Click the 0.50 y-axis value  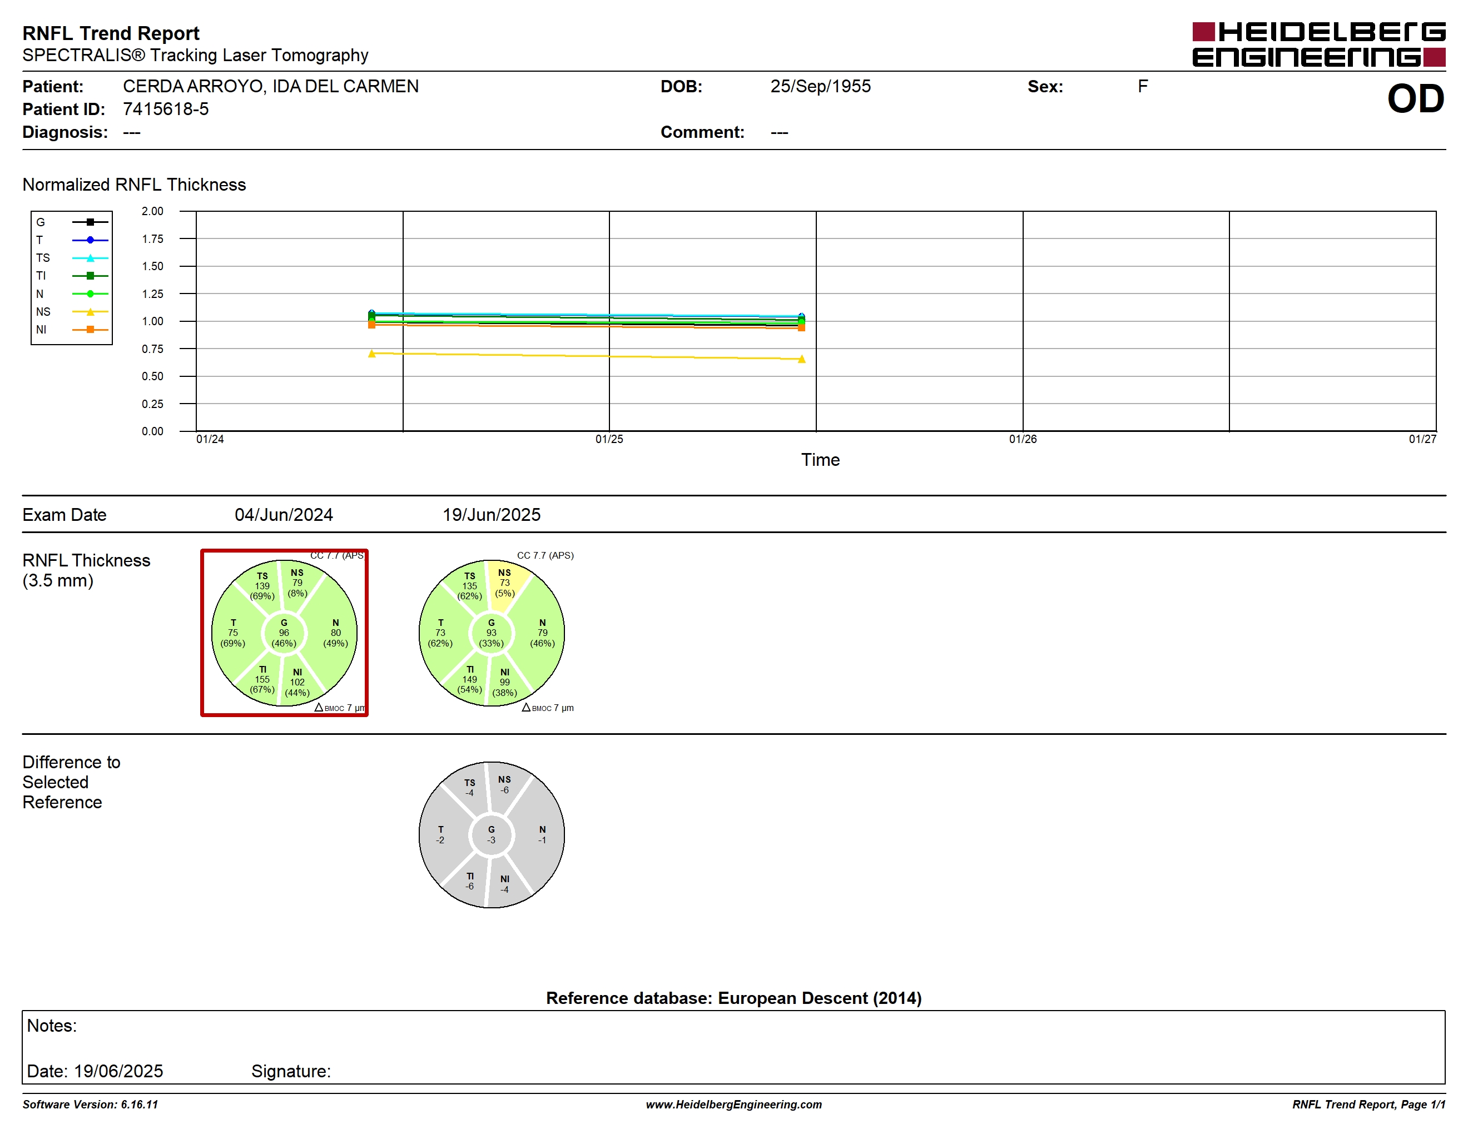[x=152, y=376]
